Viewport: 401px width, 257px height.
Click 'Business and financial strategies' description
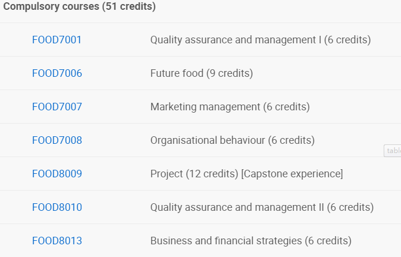click(x=226, y=241)
